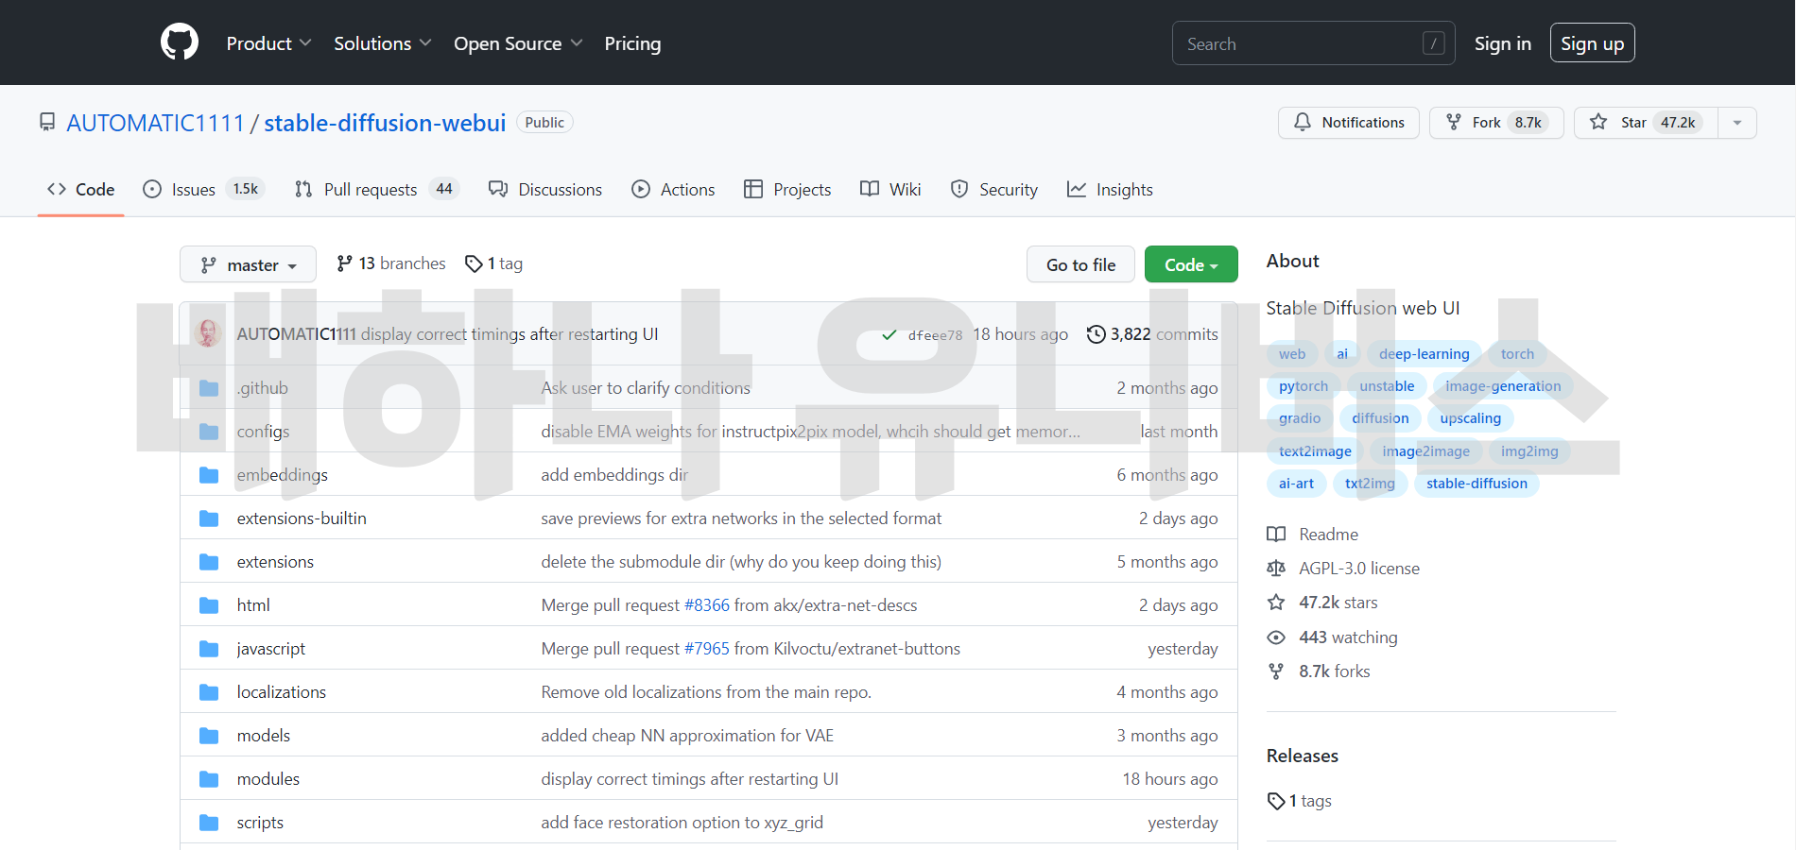This screenshot has height=850, width=1796.
Task: Select the upscaling topic tag
Action: [1470, 418]
